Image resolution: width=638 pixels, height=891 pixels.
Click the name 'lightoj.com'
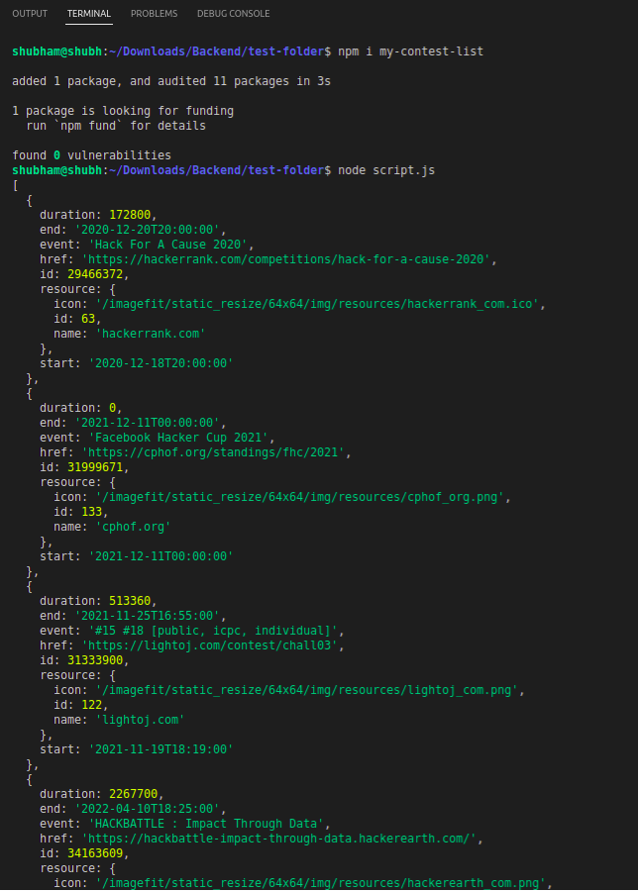point(140,720)
